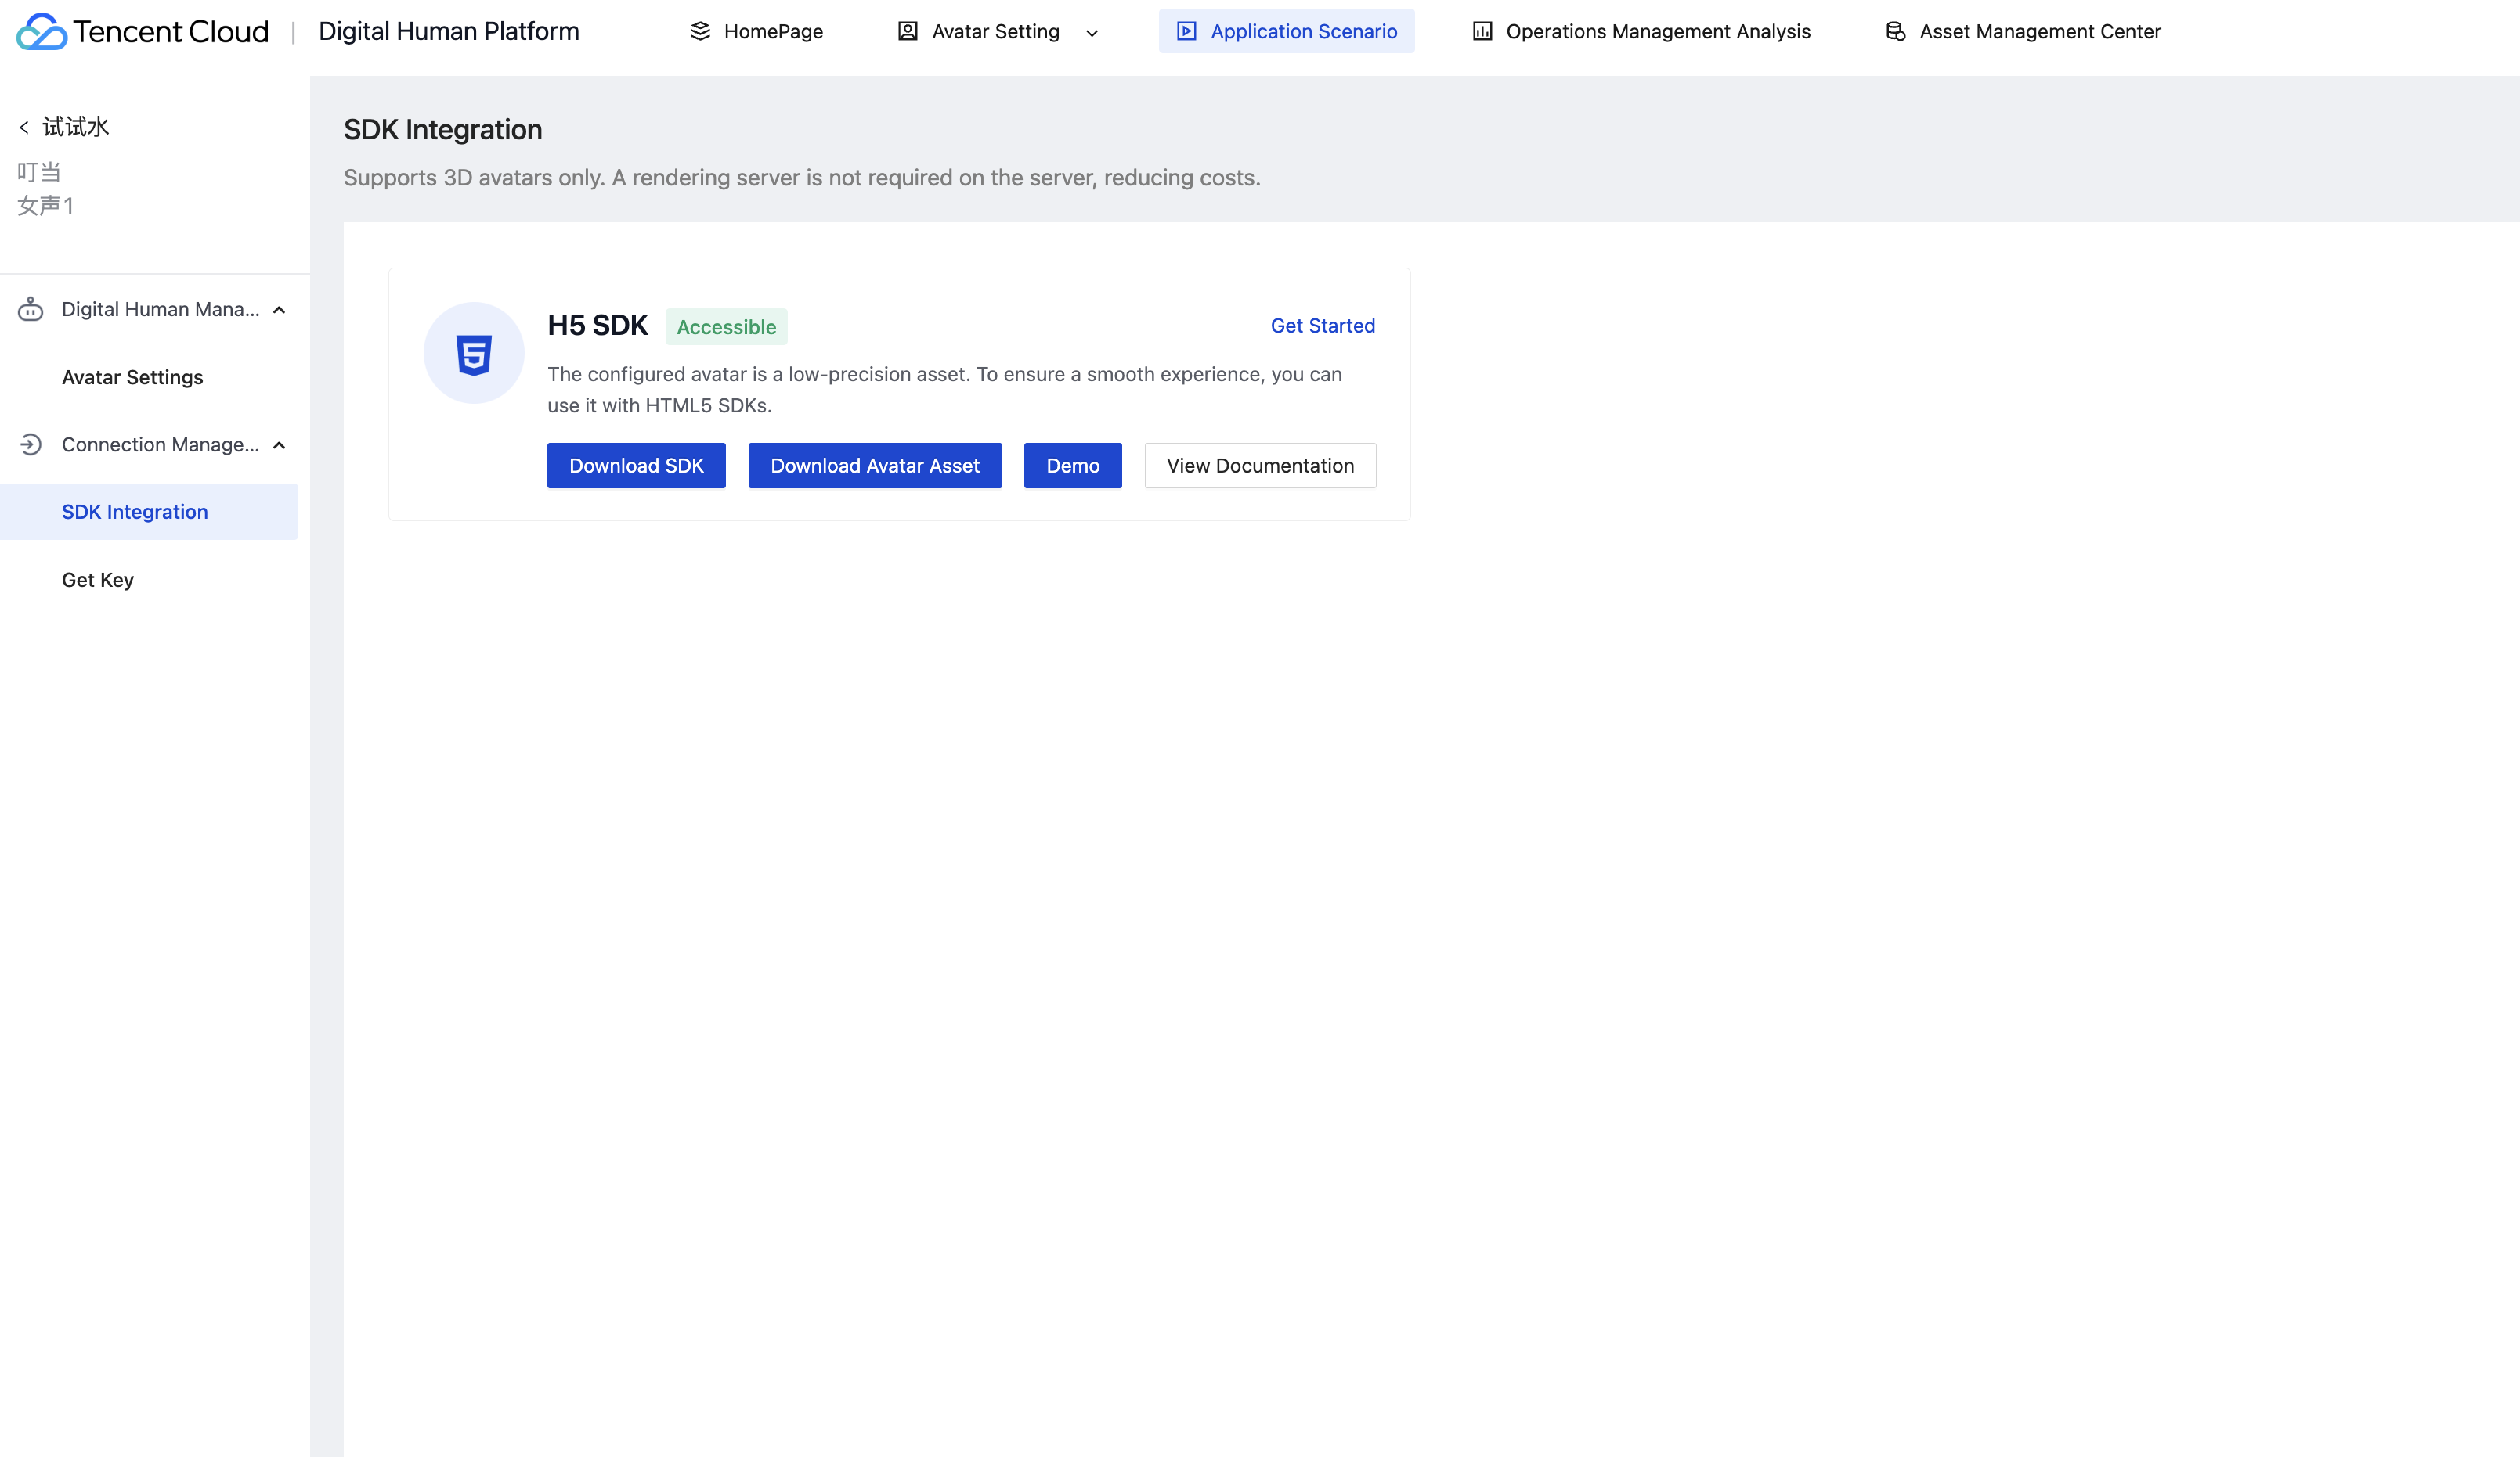This screenshot has width=2520, height=1457.
Task: Click the H5 SDK HTML5 shield icon
Action: click(474, 354)
